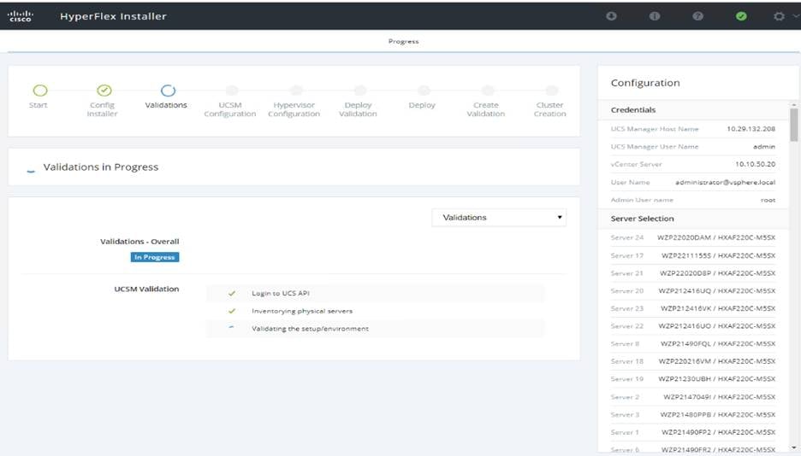The image size is (801, 456).
Task: Select the Server 19 row
Action: click(x=693, y=379)
